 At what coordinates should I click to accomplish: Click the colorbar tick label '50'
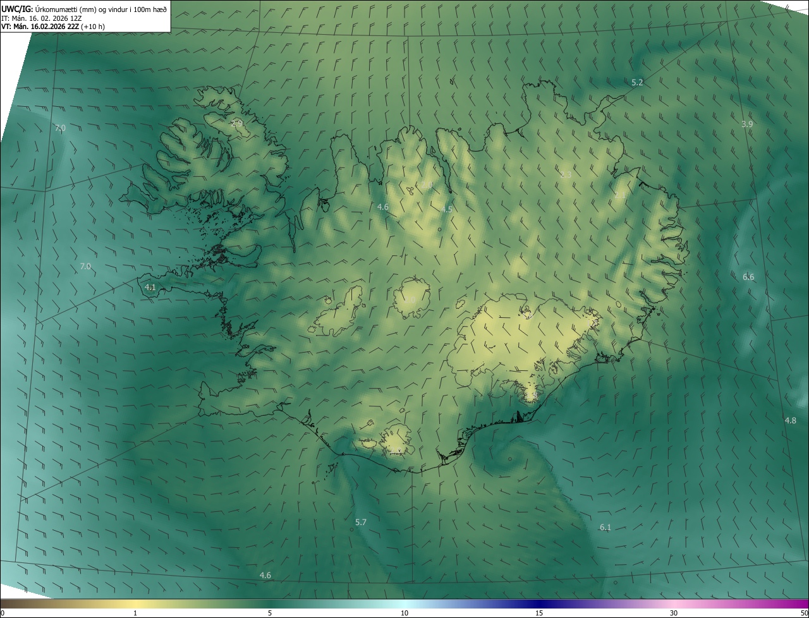[x=804, y=613]
